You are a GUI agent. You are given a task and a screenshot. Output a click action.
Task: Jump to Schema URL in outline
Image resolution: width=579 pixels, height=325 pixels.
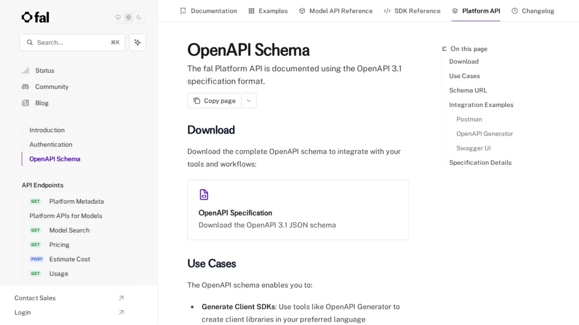468,90
